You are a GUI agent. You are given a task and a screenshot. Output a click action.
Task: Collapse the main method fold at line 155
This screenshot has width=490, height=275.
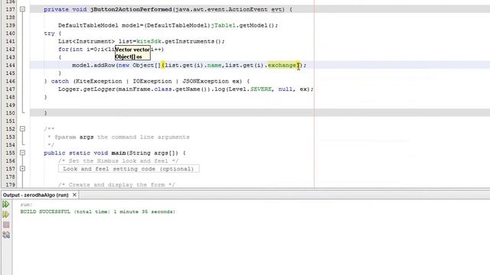[22, 153]
